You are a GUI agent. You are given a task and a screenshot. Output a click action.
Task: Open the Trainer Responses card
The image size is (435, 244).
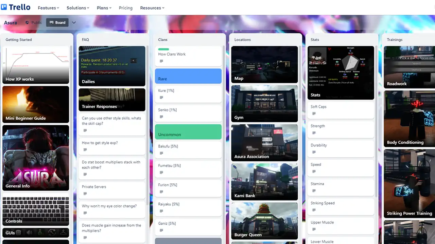point(112,100)
